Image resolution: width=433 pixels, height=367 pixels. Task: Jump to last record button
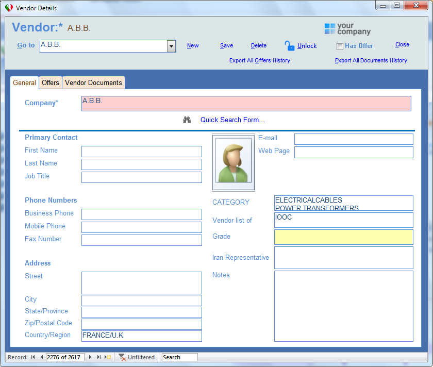click(x=98, y=357)
